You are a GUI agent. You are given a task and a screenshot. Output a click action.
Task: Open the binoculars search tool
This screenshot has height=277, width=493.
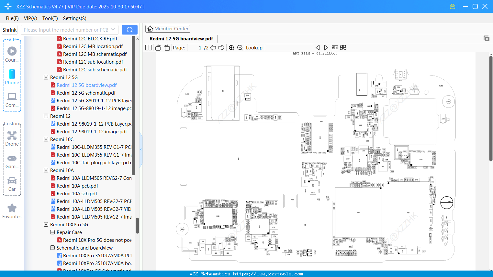(343, 47)
